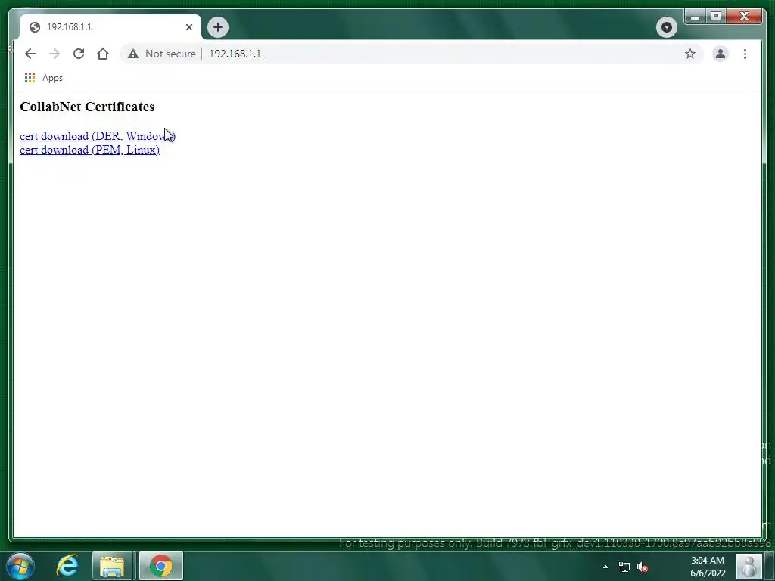Open the network status tray icon

[624, 567]
